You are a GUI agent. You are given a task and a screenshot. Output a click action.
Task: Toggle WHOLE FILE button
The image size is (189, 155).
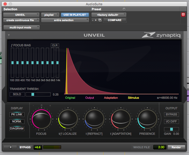141,147
